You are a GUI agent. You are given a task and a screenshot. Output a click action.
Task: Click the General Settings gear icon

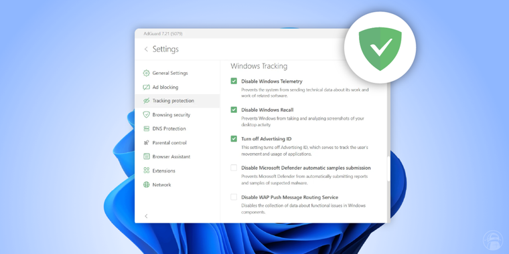click(147, 74)
